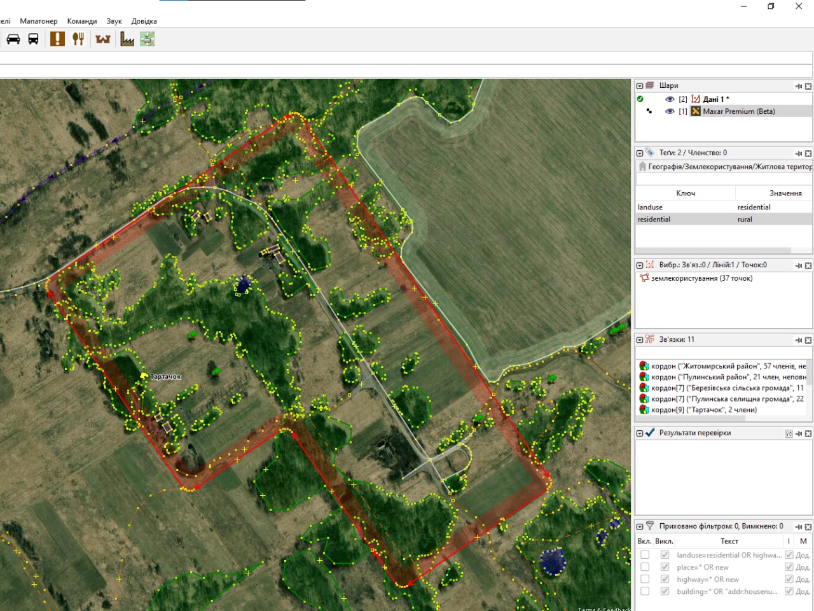Image resolution: width=814 pixels, height=611 pixels.
Task: Click the green active-layer checkmark for Дані 1
Action: point(640,99)
